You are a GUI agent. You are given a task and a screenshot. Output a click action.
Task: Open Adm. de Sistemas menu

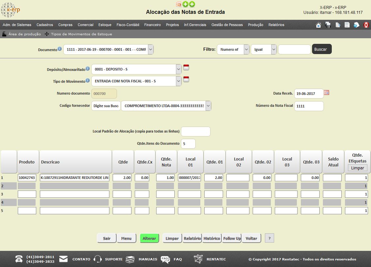point(17,25)
